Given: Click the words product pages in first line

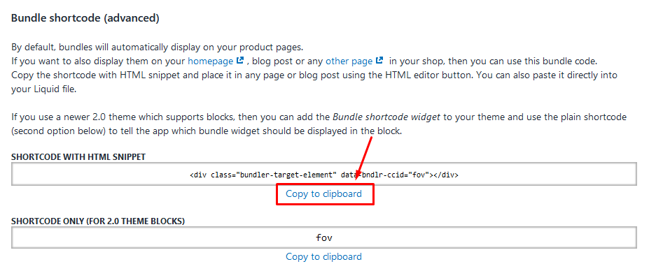Looking at the screenshot, I should point(276,46).
